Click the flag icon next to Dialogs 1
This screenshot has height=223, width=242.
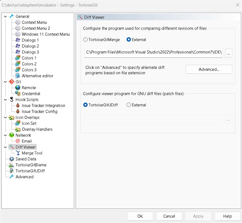[x=18, y=40]
